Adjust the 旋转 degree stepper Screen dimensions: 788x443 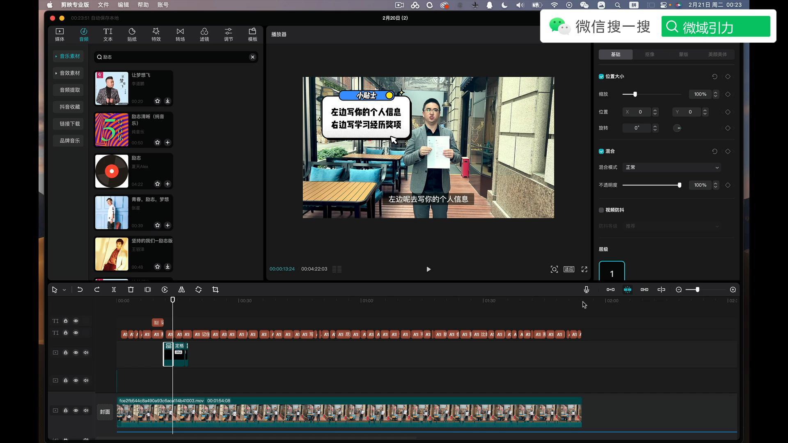point(655,128)
